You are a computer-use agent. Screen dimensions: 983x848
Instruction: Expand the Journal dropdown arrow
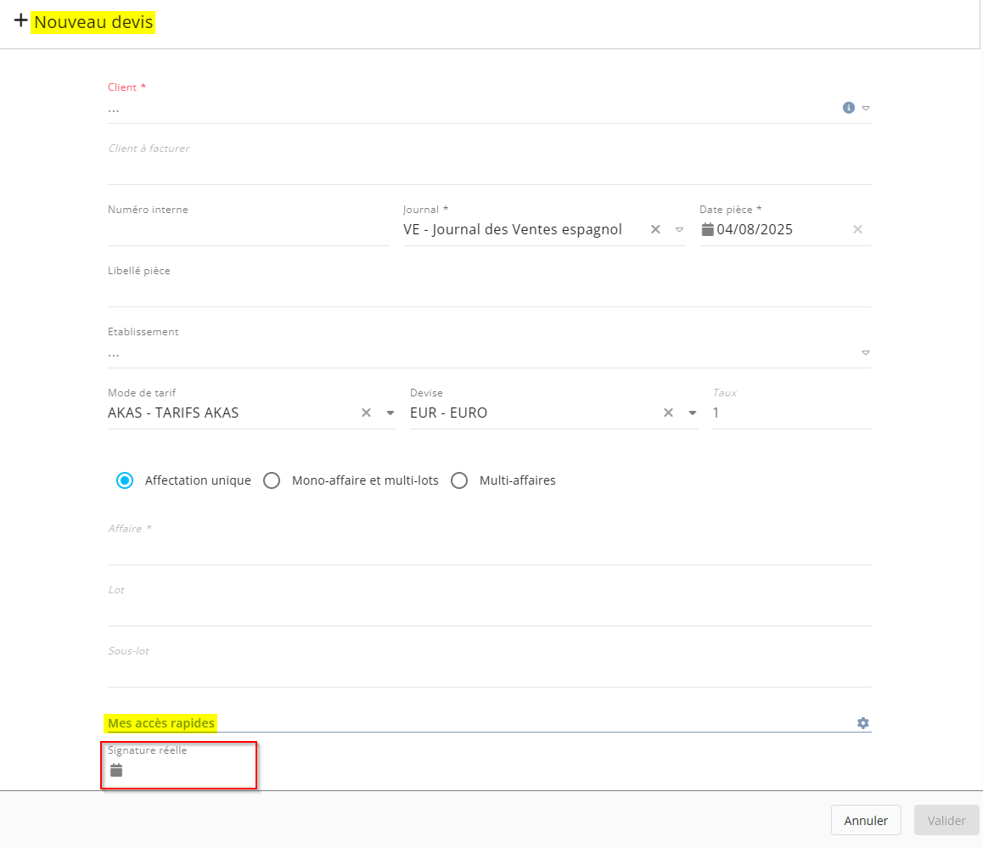[679, 229]
